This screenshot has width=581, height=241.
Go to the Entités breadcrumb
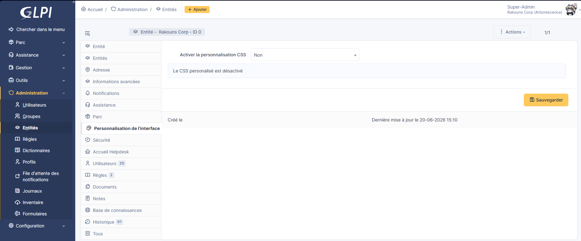166,9
